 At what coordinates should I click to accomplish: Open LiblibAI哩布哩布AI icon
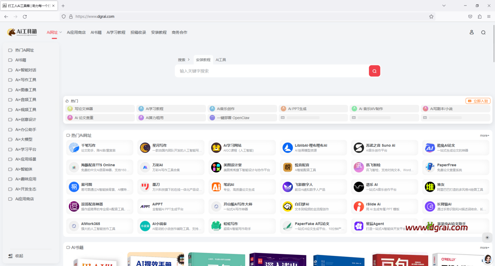click(288, 148)
